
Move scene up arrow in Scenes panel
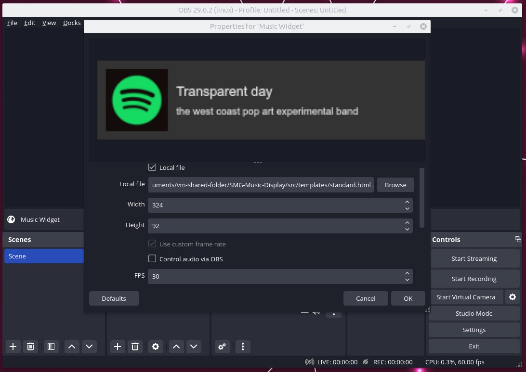72,346
